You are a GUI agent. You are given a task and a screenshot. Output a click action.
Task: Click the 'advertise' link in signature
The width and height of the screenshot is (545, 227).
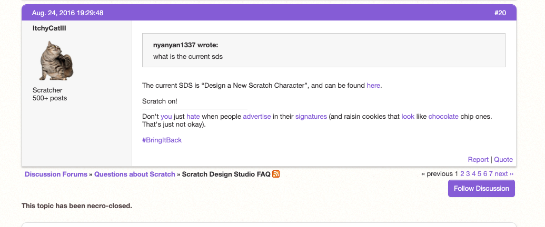click(x=257, y=116)
